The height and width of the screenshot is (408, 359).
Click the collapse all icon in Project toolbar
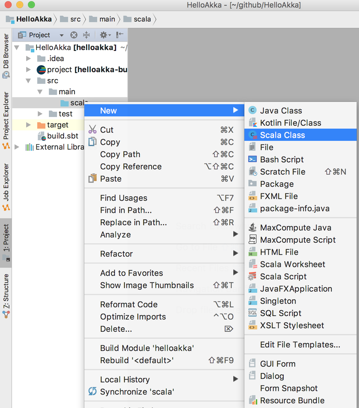[x=86, y=35]
